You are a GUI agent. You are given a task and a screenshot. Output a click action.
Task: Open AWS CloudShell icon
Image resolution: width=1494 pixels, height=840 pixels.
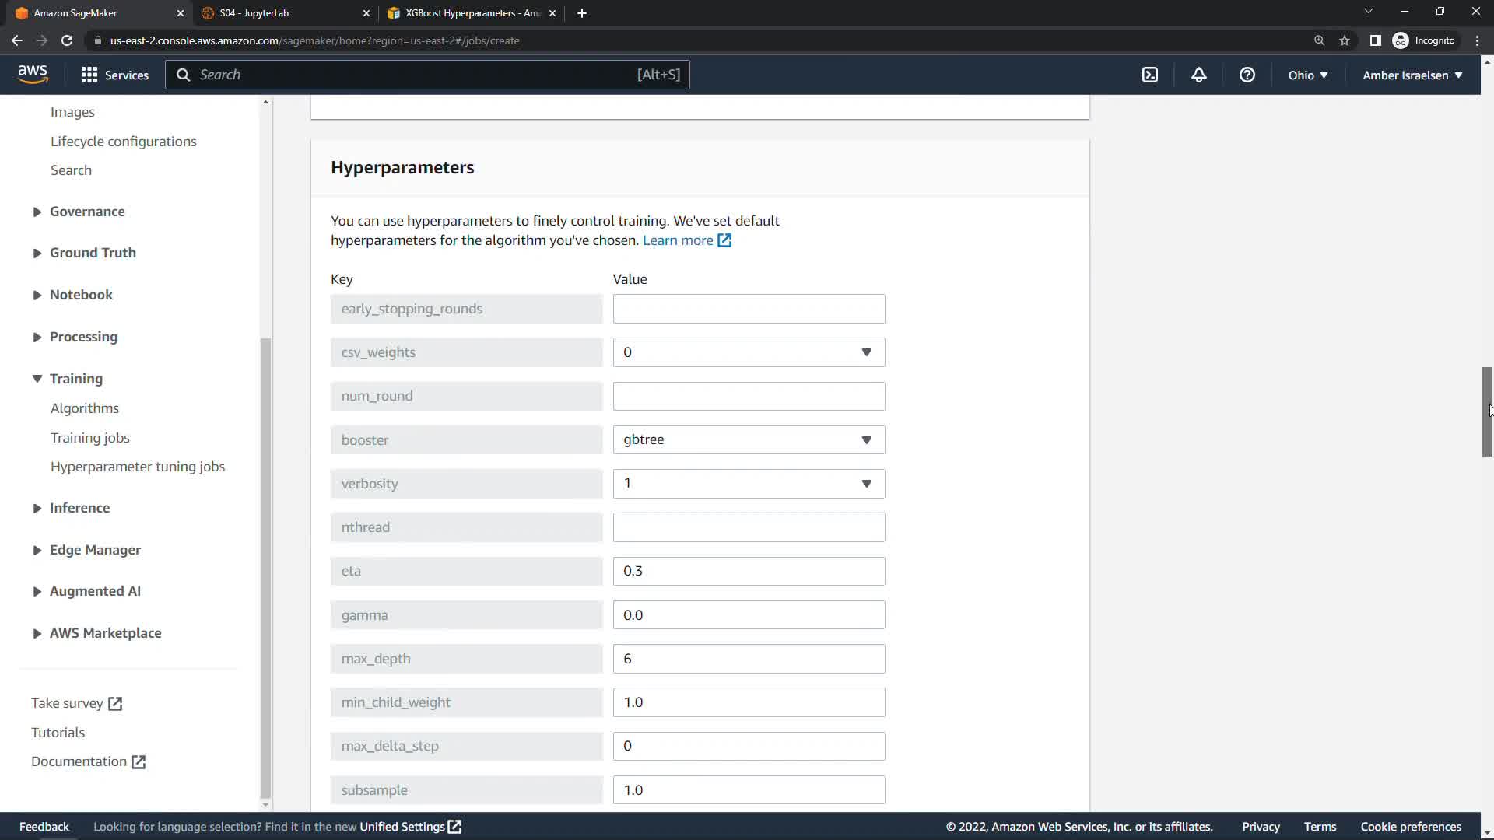click(1149, 75)
